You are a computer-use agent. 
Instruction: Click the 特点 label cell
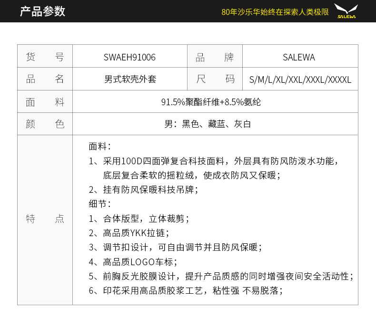45,220
